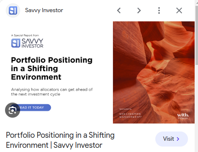Click the Visit button
198x152 pixels.
click(172, 139)
